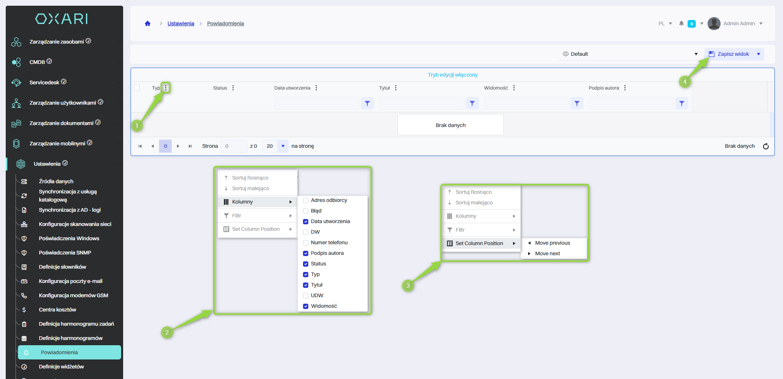Click the refresh icon beside Brak danych
The height and width of the screenshot is (379, 783).
[765, 146]
